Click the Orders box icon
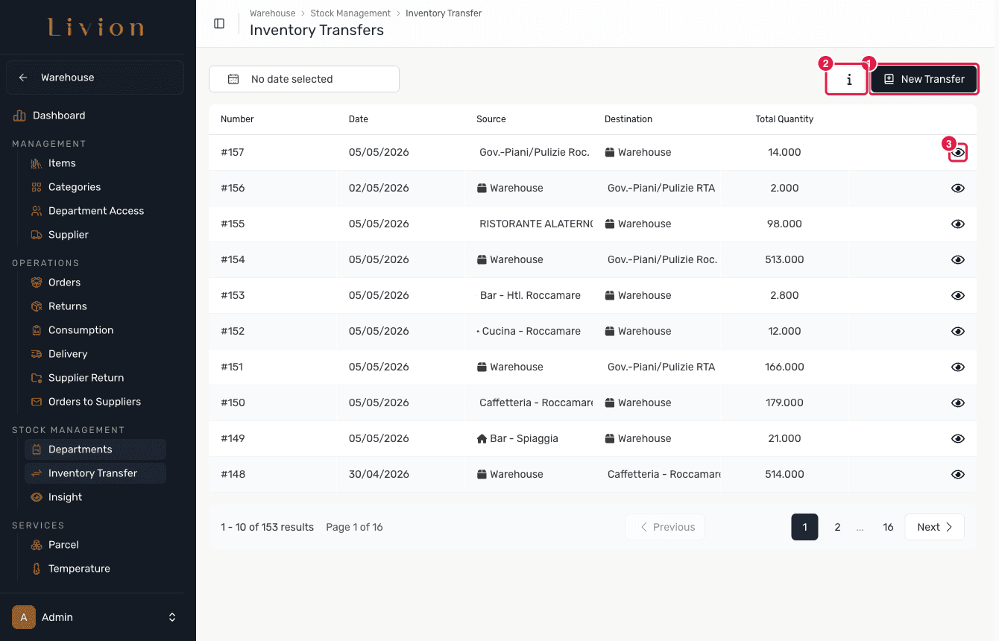Image resolution: width=999 pixels, height=641 pixels. click(x=37, y=282)
